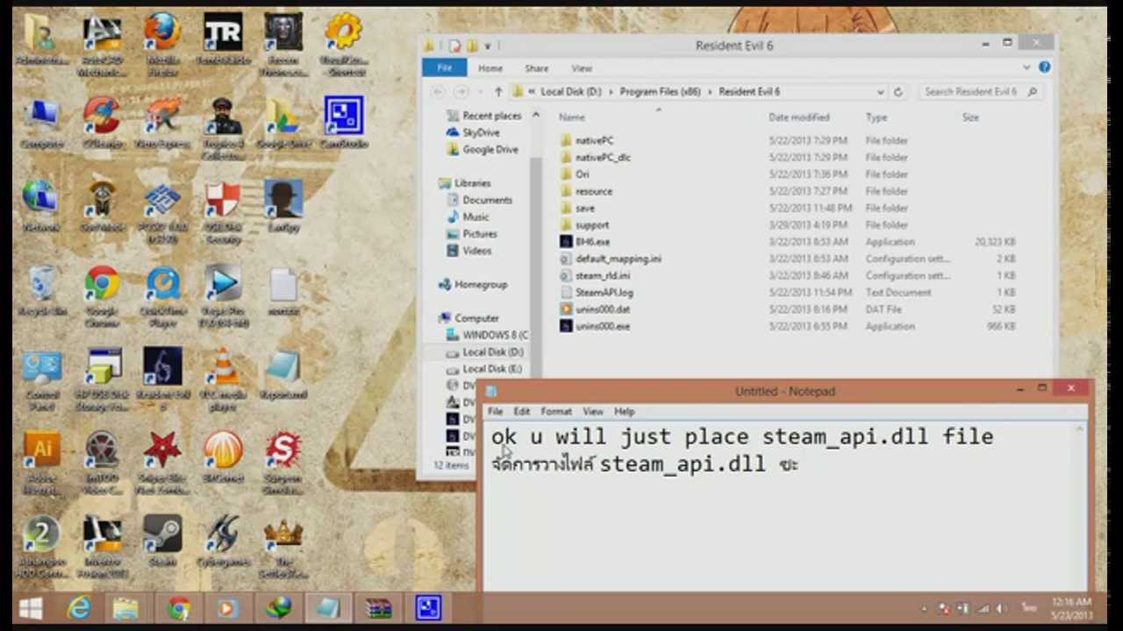Select SkyDrive in navigation pane
The image size is (1123, 631).
click(481, 132)
